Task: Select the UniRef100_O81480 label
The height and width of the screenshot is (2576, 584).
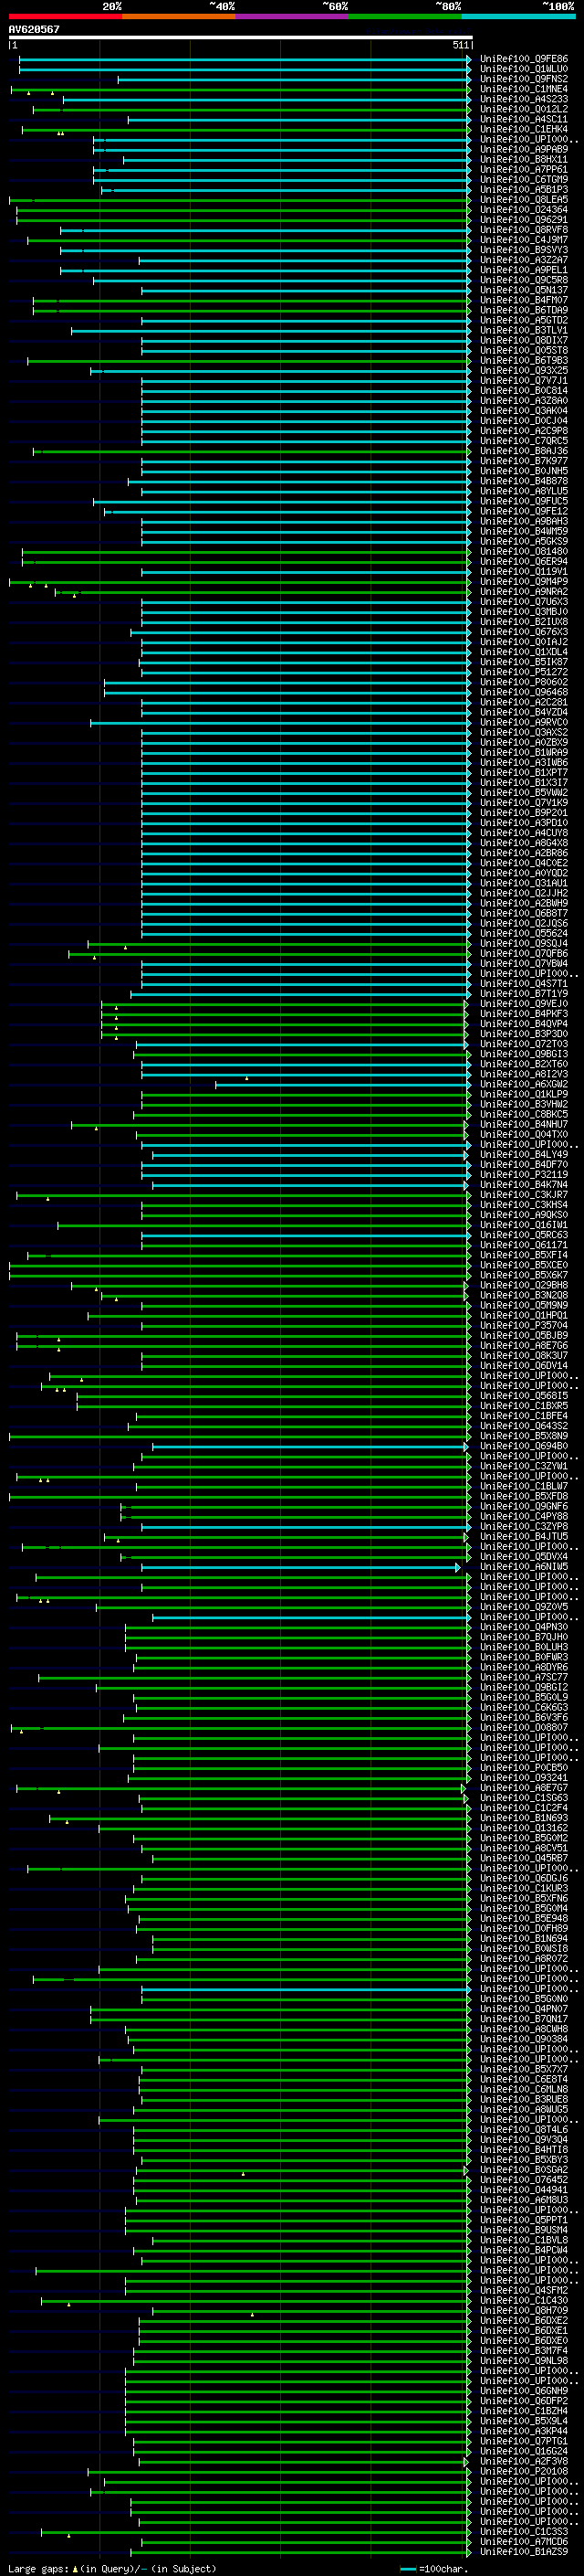Action: click(523, 551)
